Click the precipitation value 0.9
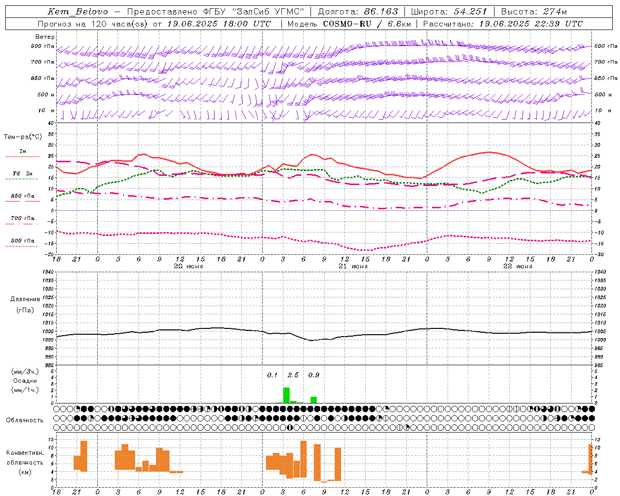 (314, 375)
